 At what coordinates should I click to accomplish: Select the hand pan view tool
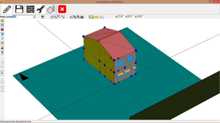click(x=51, y=17)
